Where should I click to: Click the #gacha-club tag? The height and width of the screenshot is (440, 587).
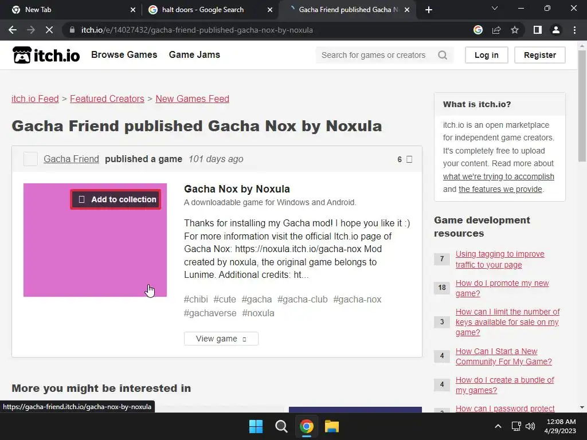tap(303, 299)
